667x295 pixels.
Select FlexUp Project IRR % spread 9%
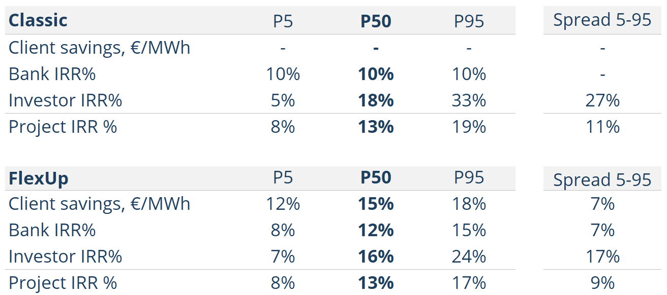point(602,283)
